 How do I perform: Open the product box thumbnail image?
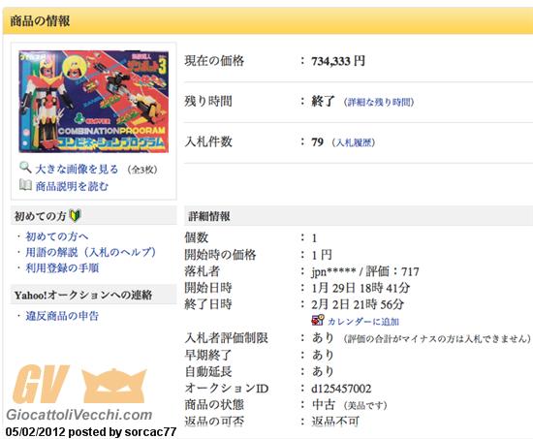(93, 102)
